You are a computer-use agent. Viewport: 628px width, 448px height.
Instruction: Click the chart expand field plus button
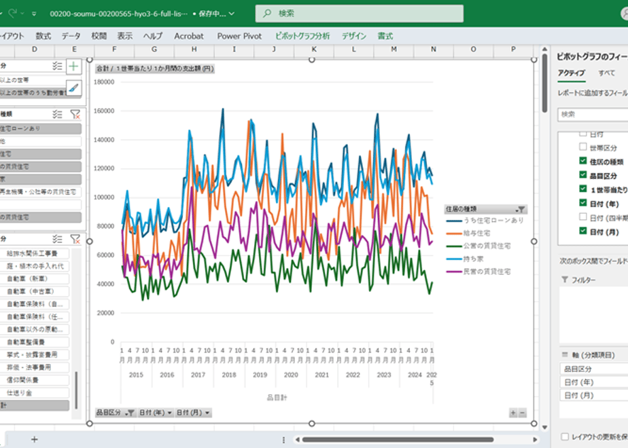(513, 413)
